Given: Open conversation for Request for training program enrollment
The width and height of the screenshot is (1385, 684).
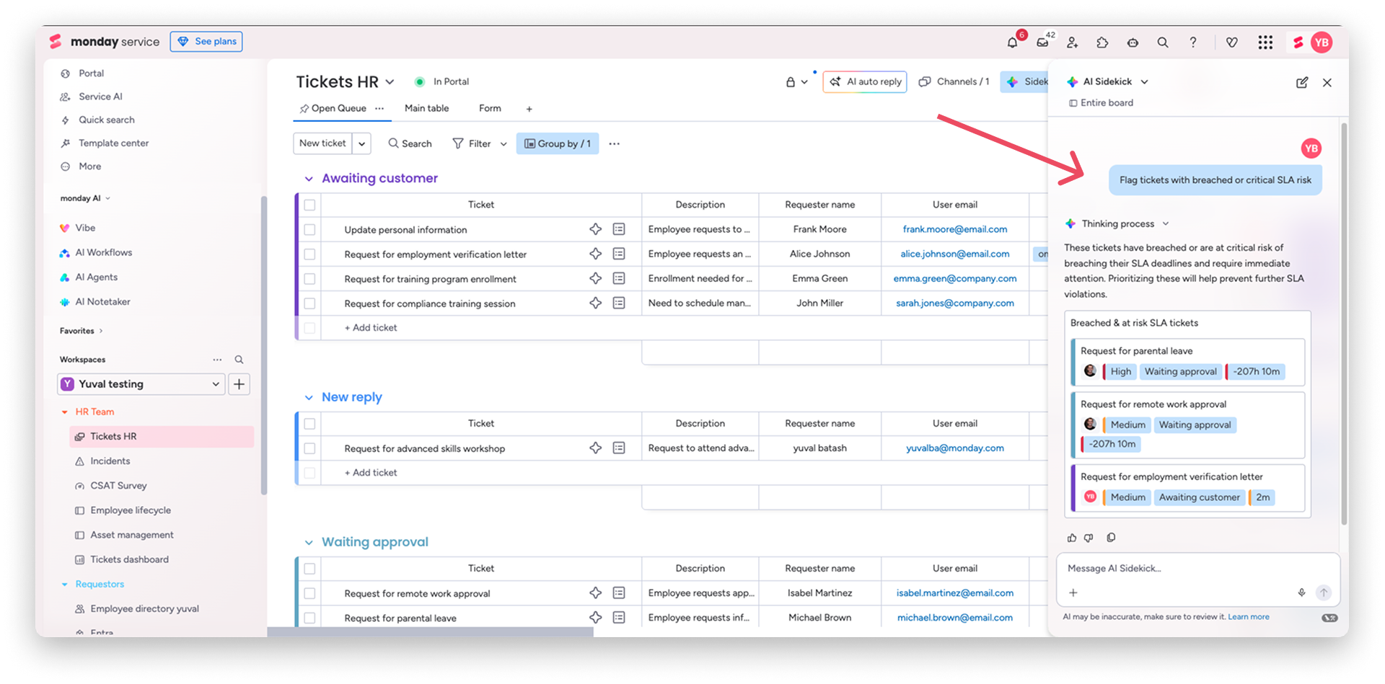Looking at the screenshot, I should (619, 278).
